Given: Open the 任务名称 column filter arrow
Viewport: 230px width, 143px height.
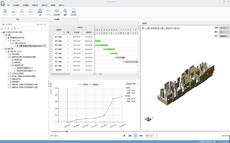Looking at the screenshot, I should [64, 34].
